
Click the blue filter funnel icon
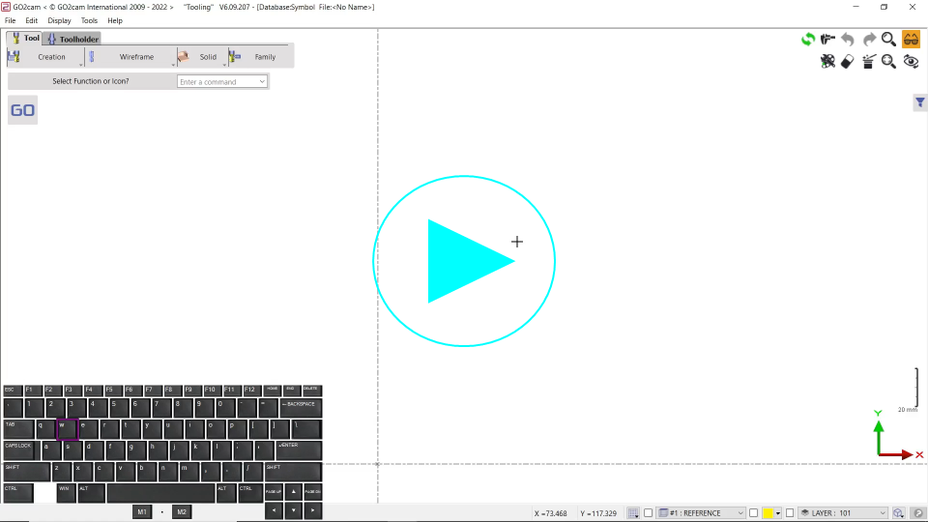tap(920, 102)
